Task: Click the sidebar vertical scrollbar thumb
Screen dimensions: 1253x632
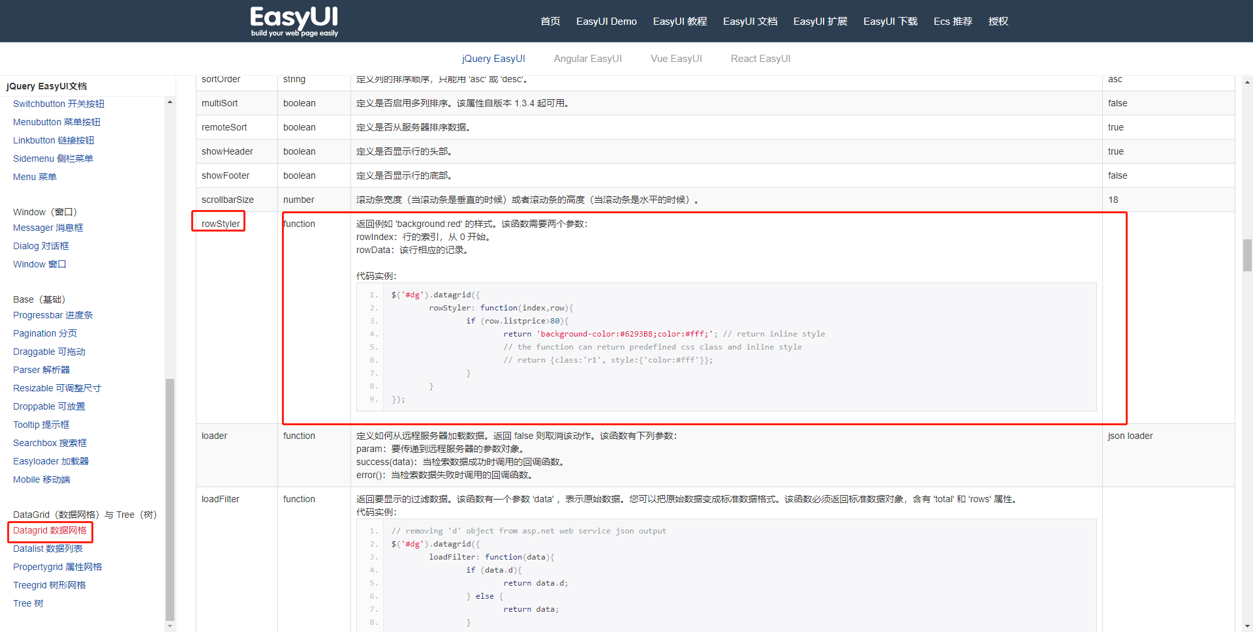Action: click(x=170, y=499)
